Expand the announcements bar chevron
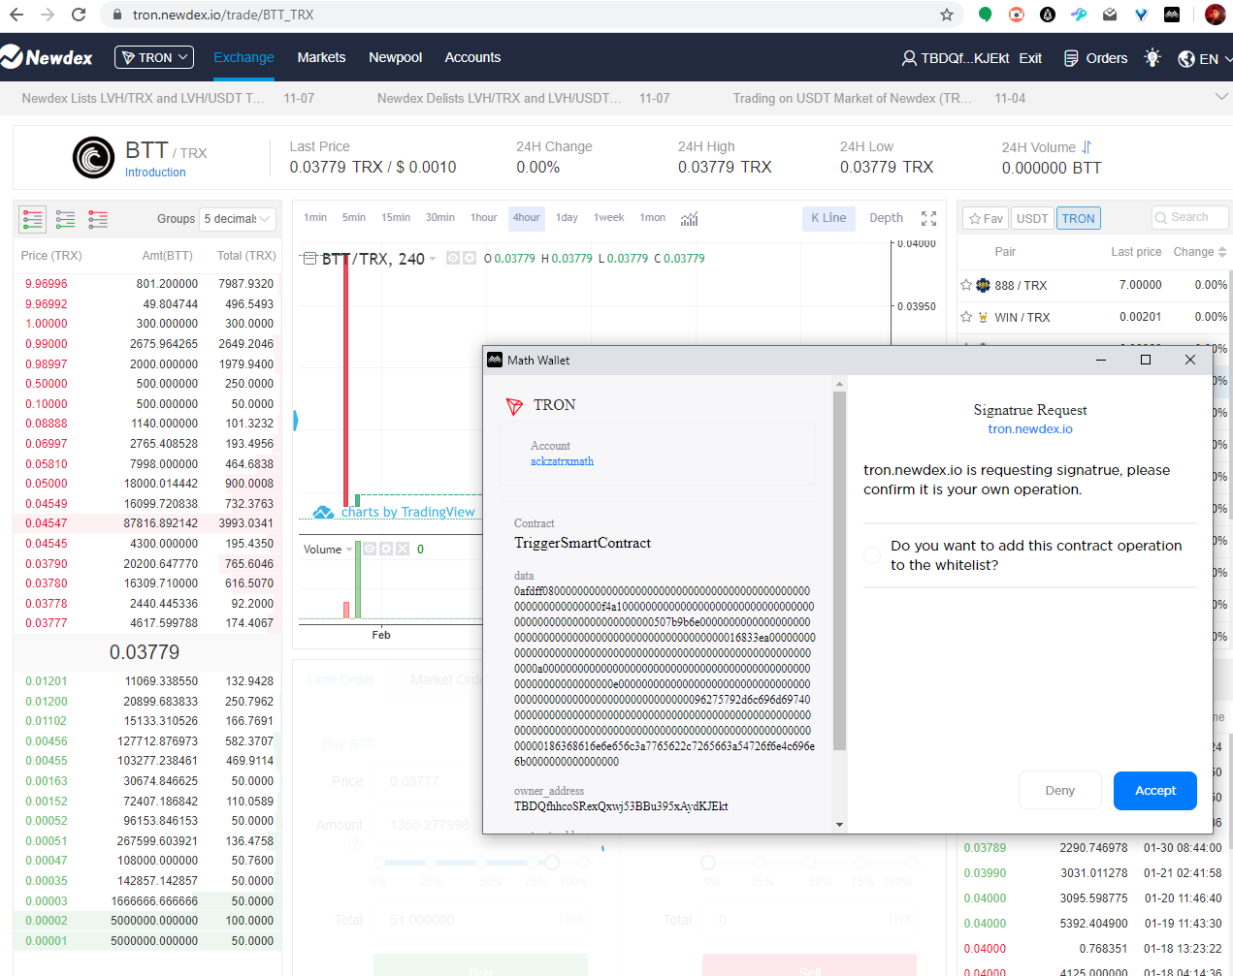The height and width of the screenshot is (976, 1233). [x=1221, y=97]
